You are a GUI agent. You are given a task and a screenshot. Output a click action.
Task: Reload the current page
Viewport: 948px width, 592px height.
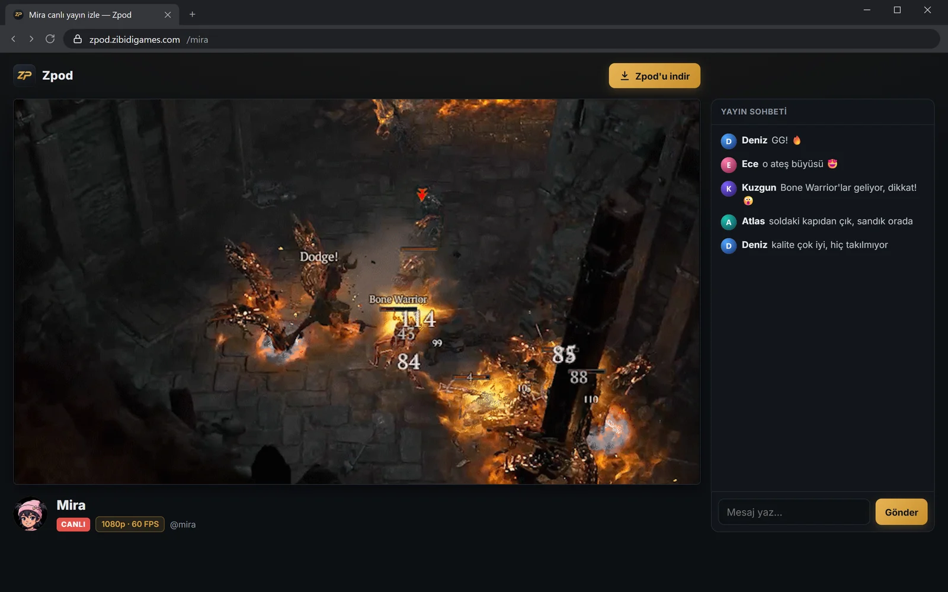[x=50, y=39]
